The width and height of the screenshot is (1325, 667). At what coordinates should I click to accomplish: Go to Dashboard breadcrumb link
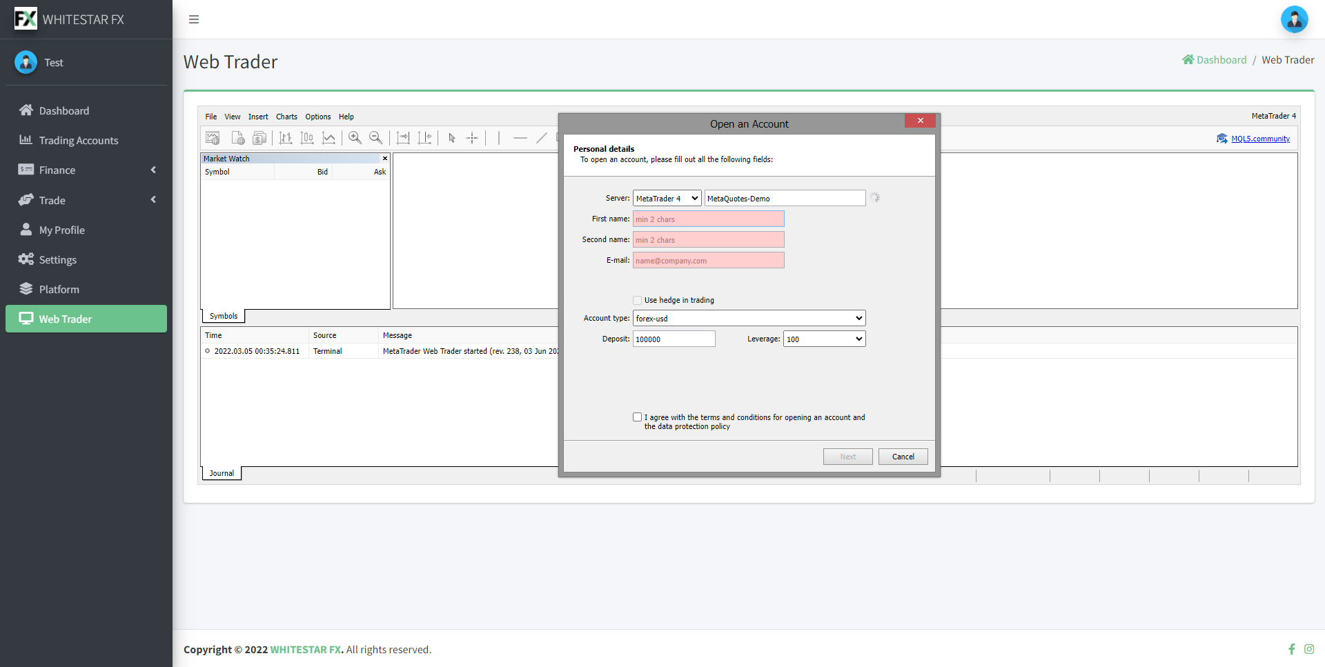1215,60
